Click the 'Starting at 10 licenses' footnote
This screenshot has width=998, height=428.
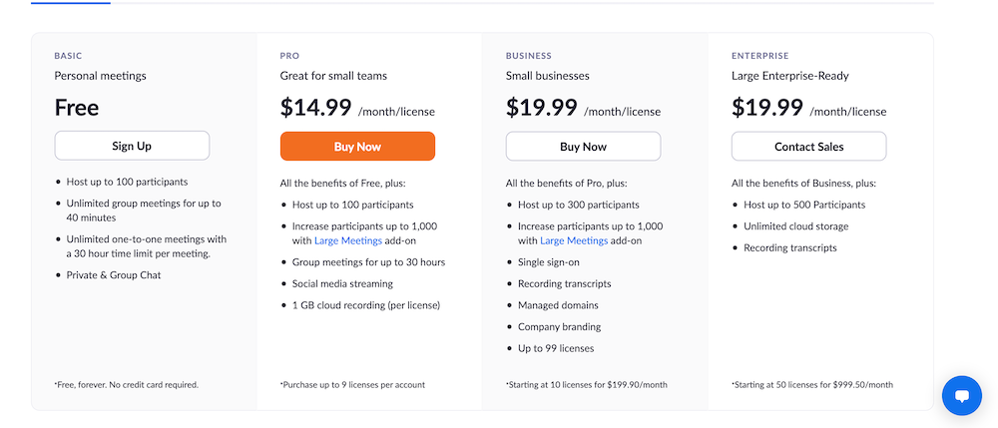click(x=587, y=385)
